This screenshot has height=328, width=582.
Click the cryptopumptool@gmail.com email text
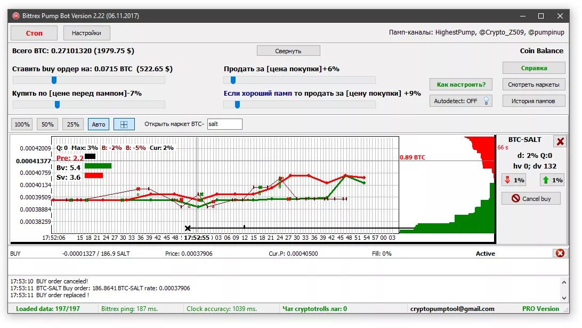coord(452,309)
